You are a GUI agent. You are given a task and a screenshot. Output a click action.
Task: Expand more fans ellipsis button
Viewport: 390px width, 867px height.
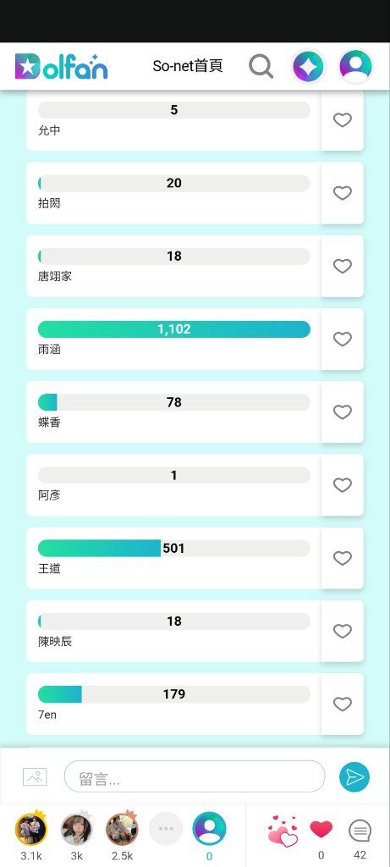coord(166,829)
